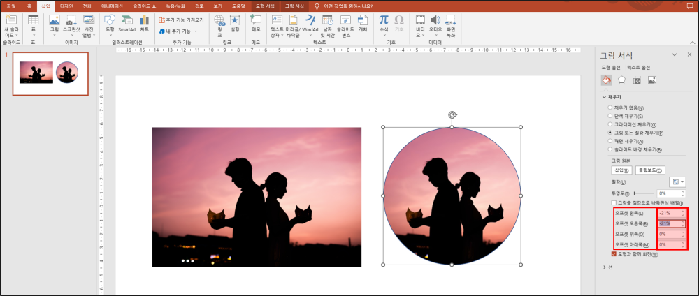Click 추가 기능 가져오기 (Get Add-ins)
Image resolution: width=699 pixels, height=296 pixels.
pos(181,20)
